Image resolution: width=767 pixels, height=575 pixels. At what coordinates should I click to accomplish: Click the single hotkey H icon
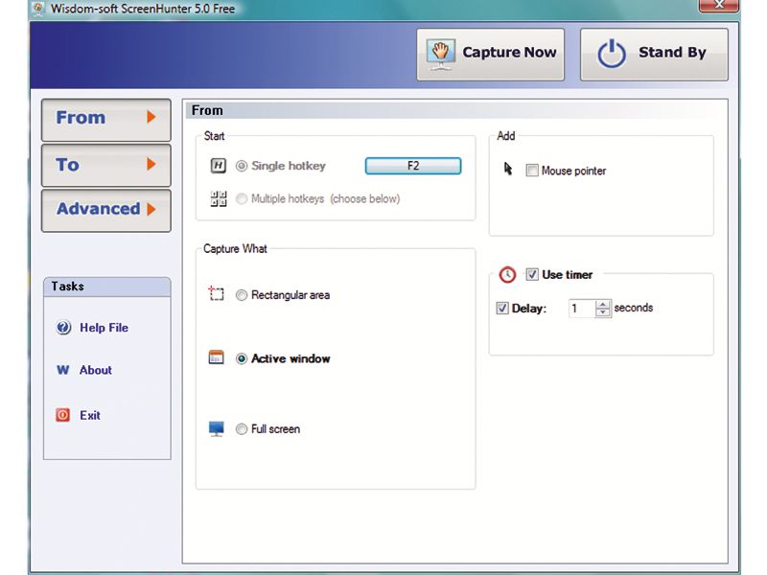[219, 166]
